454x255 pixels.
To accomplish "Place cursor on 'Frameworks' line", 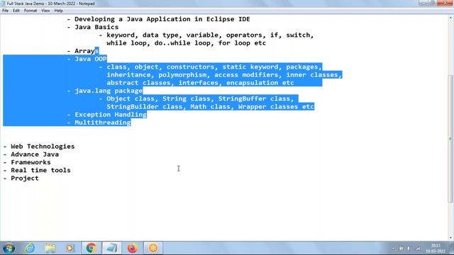I will 31,162.
